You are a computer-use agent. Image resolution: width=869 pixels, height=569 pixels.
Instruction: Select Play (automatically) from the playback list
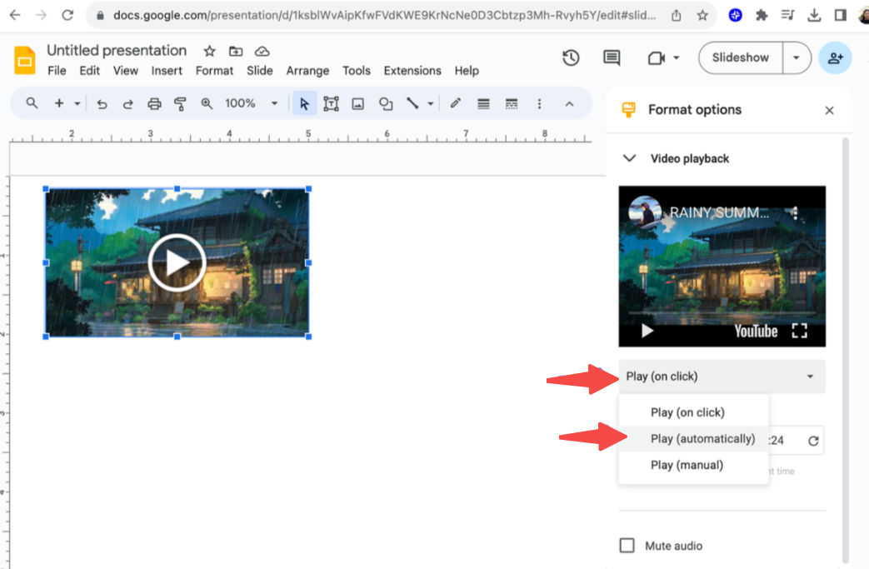(x=703, y=438)
